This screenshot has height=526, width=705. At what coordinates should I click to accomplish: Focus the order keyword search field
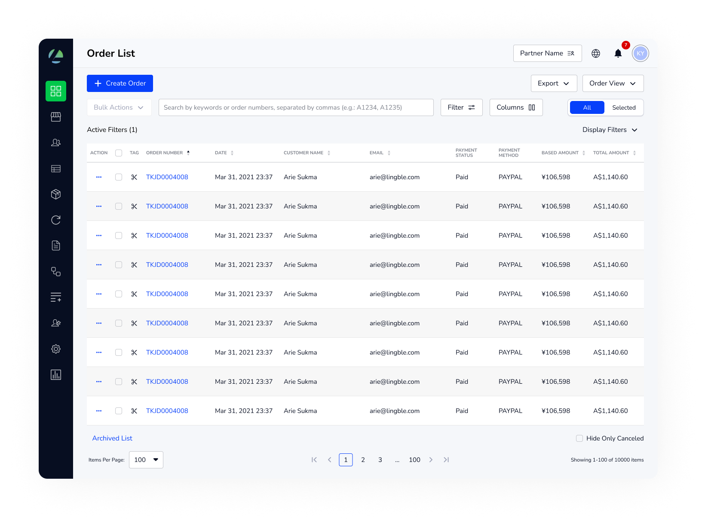(x=296, y=107)
